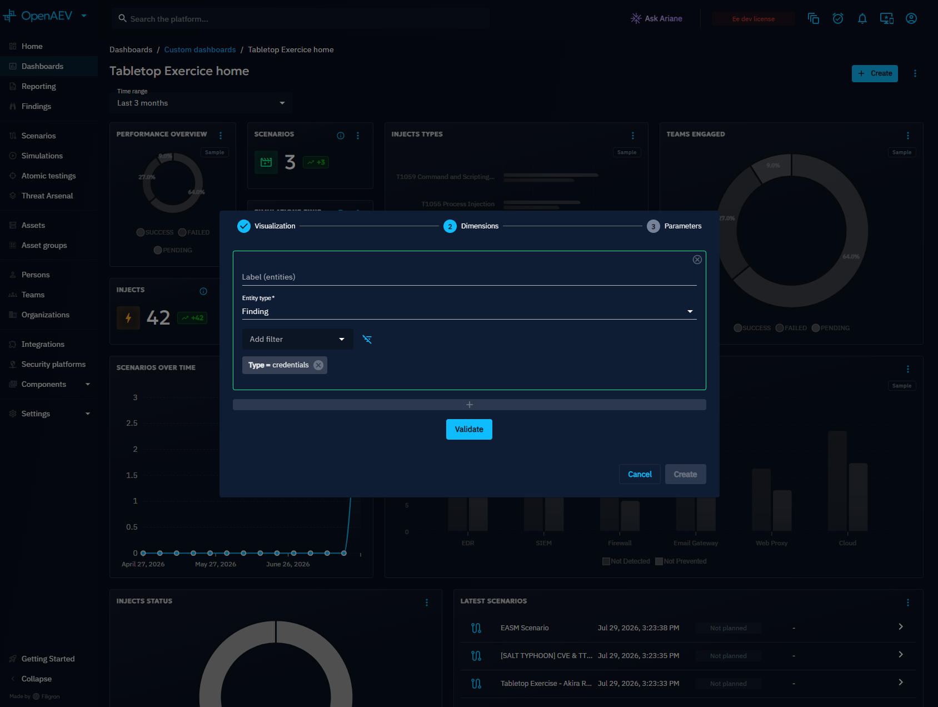Click the Threat Arsenal sidebar icon
Viewport: 938px width, 707px height.
tap(13, 196)
